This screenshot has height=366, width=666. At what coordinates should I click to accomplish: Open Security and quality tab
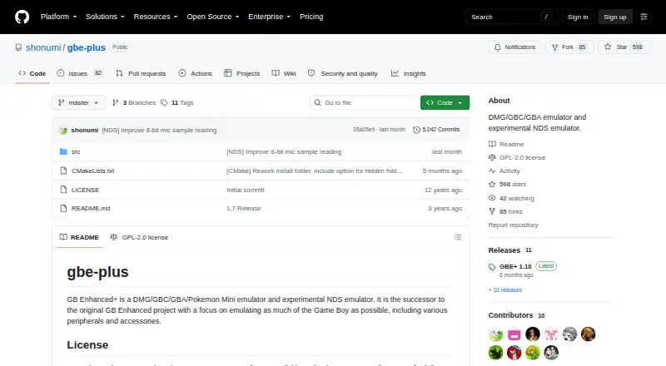click(343, 73)
